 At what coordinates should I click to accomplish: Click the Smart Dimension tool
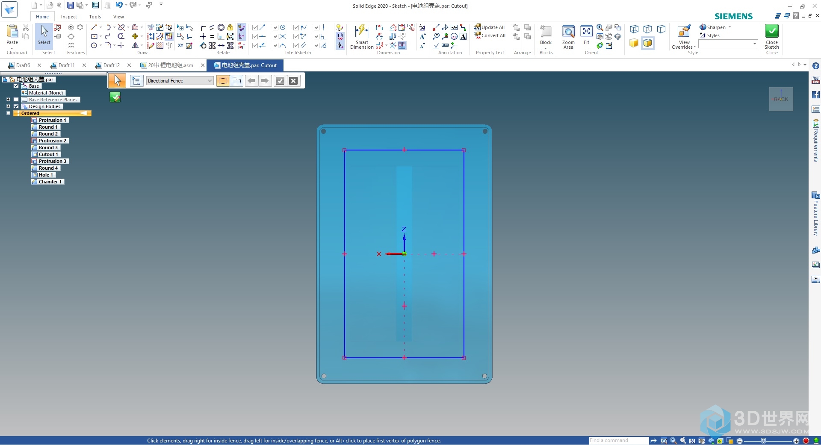click(362, 37)
